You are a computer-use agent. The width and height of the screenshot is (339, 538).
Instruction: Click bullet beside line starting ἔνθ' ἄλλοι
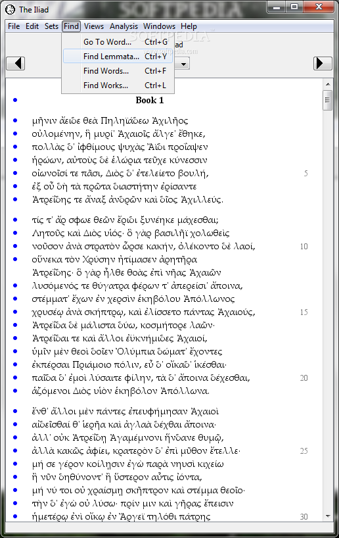15,411
